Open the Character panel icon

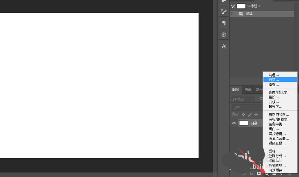point(224,46)
